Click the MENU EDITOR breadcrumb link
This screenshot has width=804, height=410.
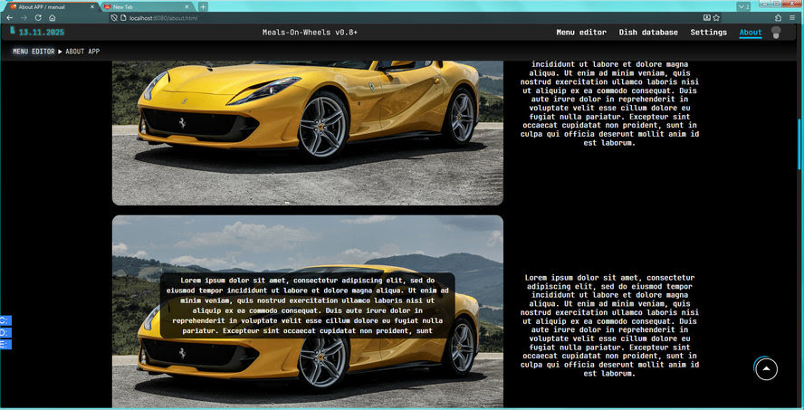click(33, 52)
